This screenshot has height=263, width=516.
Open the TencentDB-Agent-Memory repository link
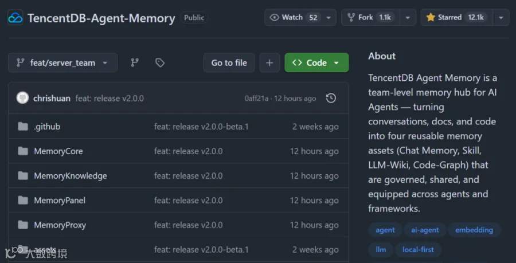coord(101,18)
